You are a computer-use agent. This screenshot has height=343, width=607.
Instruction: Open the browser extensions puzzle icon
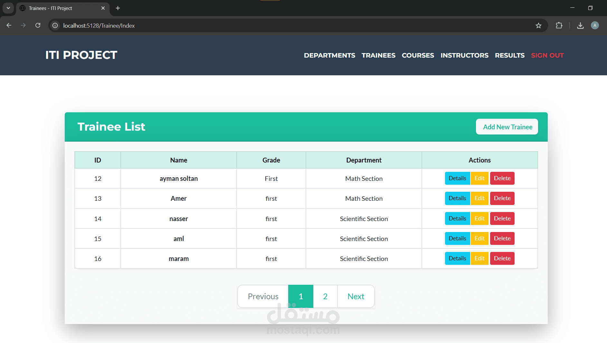point(559,25)
